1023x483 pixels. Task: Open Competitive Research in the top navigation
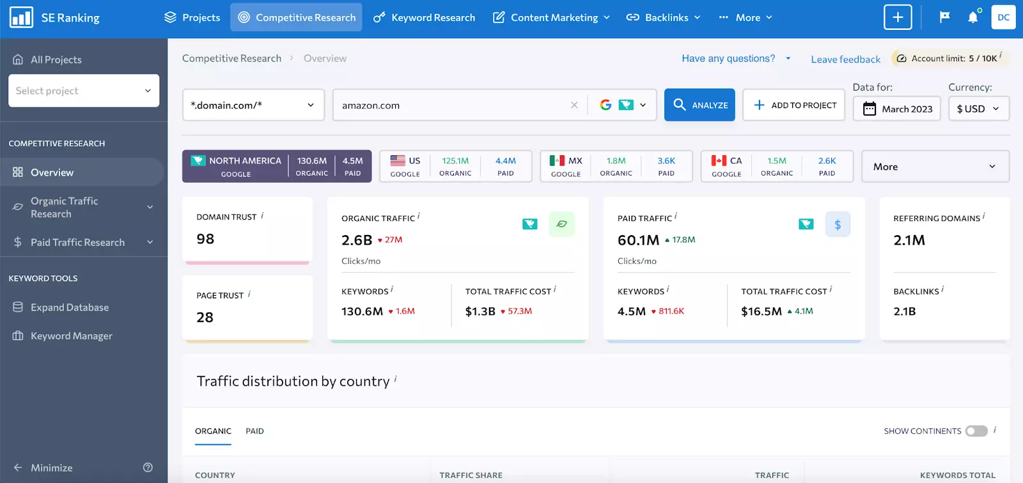(297, 17)
